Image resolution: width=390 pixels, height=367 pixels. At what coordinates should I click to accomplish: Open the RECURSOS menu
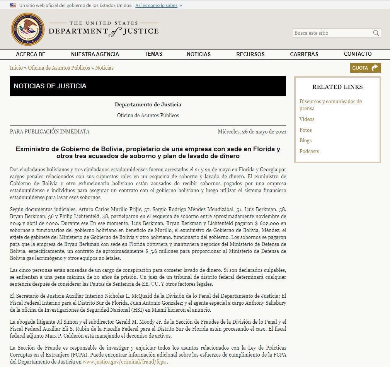point(250,54)
